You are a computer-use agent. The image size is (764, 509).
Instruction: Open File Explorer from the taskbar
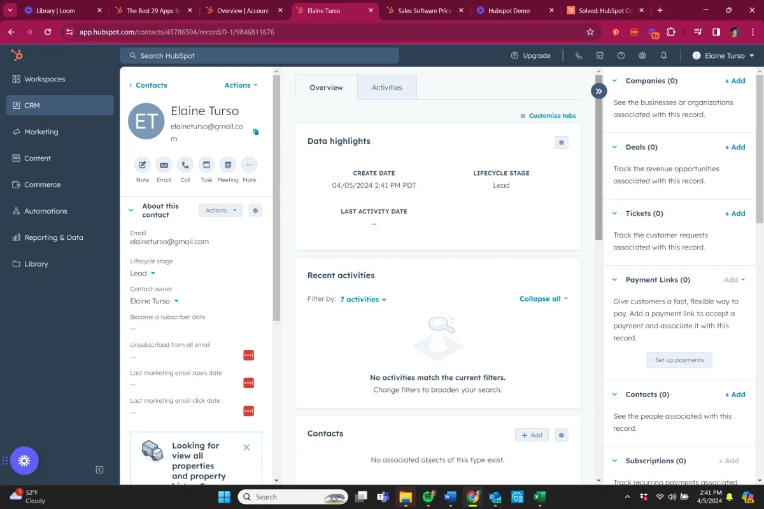406,497
